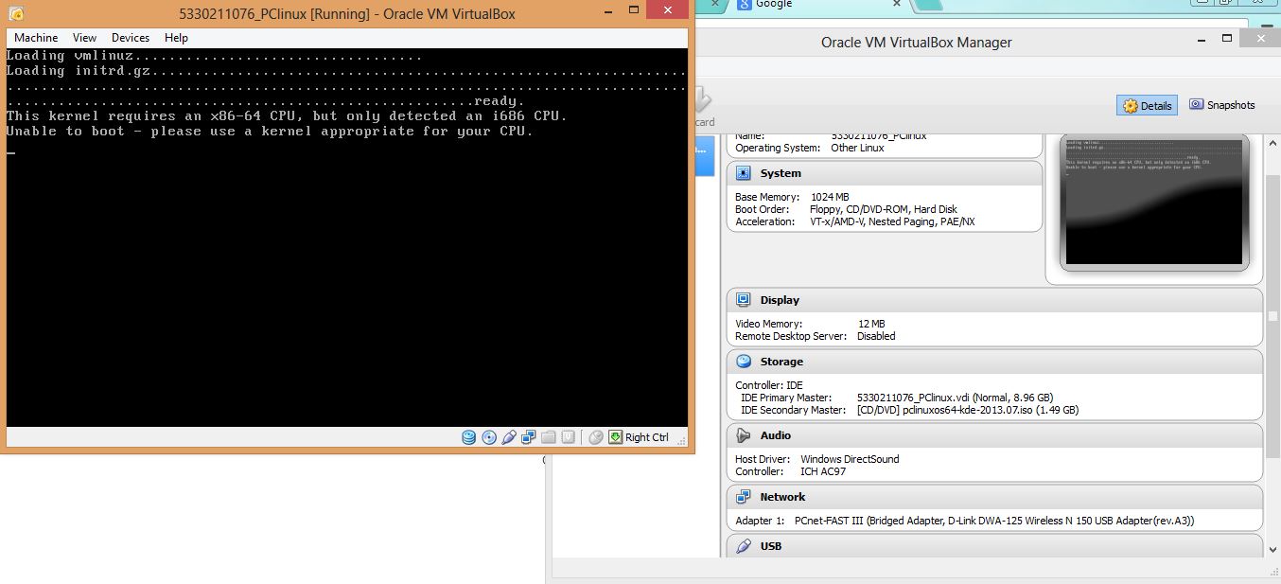Open the View menu
The image size is (1281, 584).
pyautogui.click(x=85, y=38)
